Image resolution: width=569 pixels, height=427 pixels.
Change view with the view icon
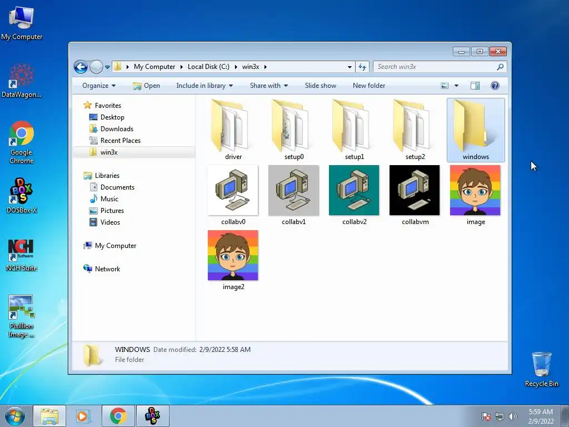click(x=445, y=86)
